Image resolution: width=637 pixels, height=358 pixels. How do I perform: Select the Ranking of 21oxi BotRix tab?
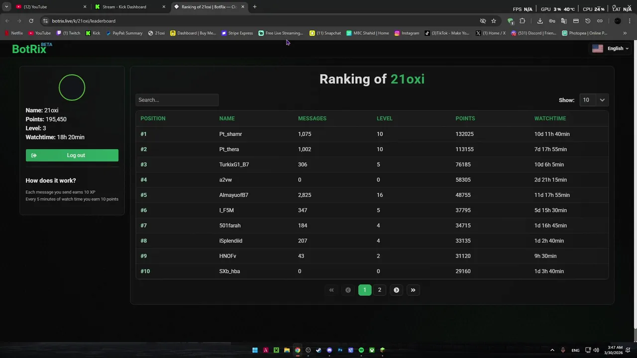209,7
